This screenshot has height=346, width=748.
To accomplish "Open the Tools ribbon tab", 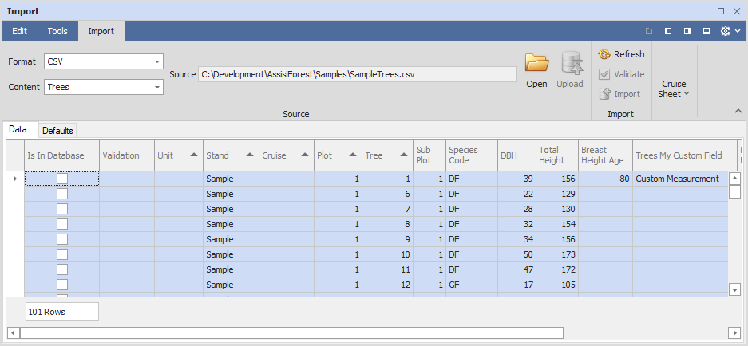I will (57, 31).
